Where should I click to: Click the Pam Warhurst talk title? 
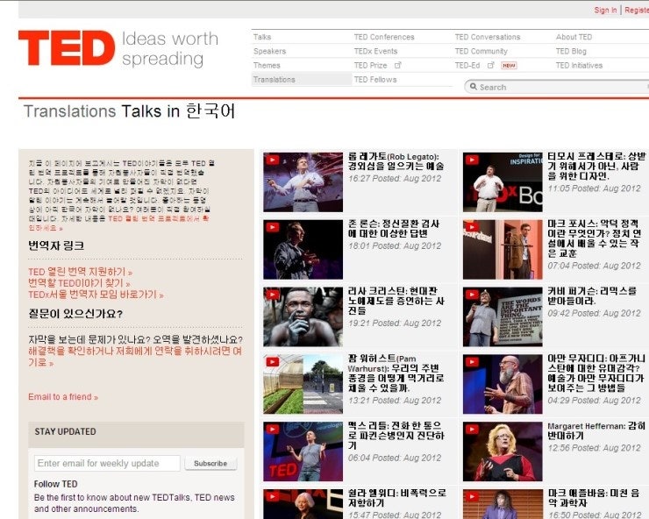point(396,373)
